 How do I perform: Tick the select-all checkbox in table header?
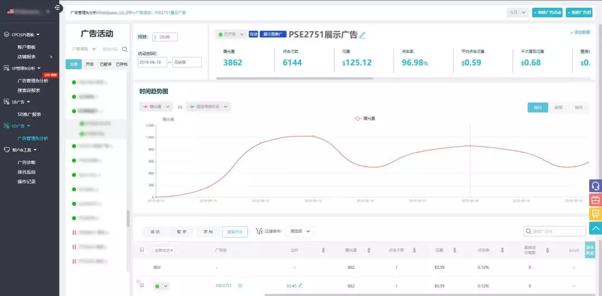(x=142, y=250)
